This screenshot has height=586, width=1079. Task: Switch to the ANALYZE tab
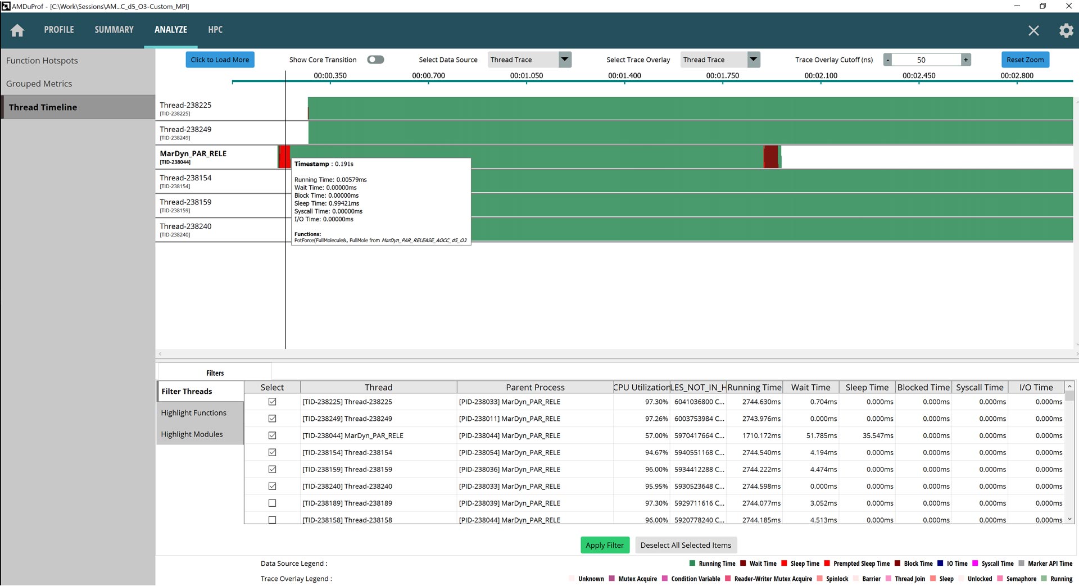point(171,30)
